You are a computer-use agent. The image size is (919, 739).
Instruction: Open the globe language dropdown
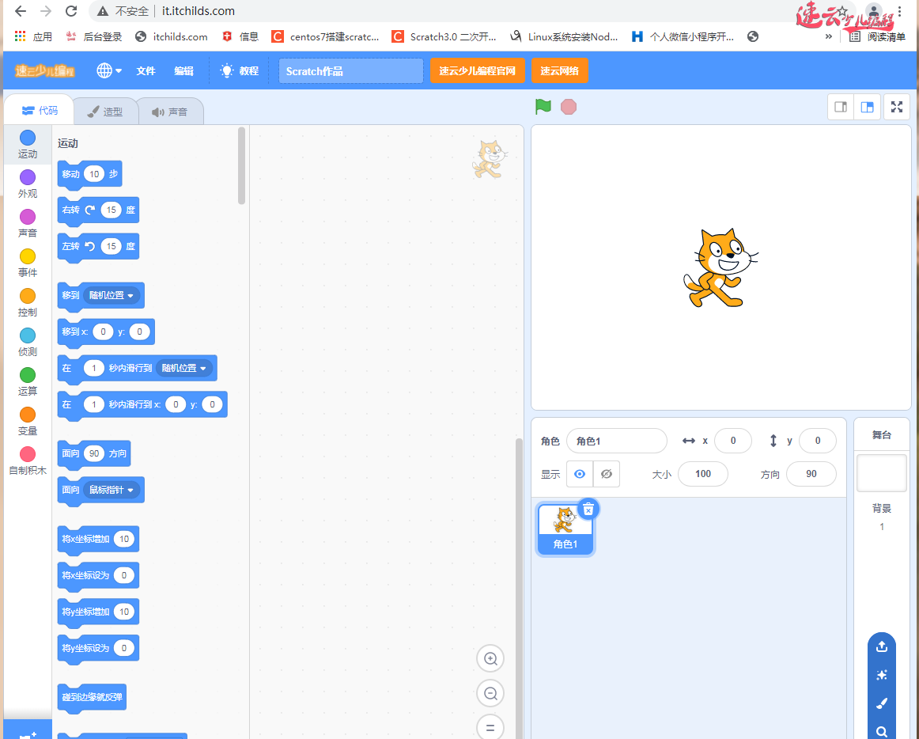click(x=109, y=70)
